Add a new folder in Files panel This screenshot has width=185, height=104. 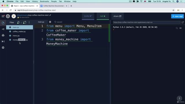(x=25, y=22)
